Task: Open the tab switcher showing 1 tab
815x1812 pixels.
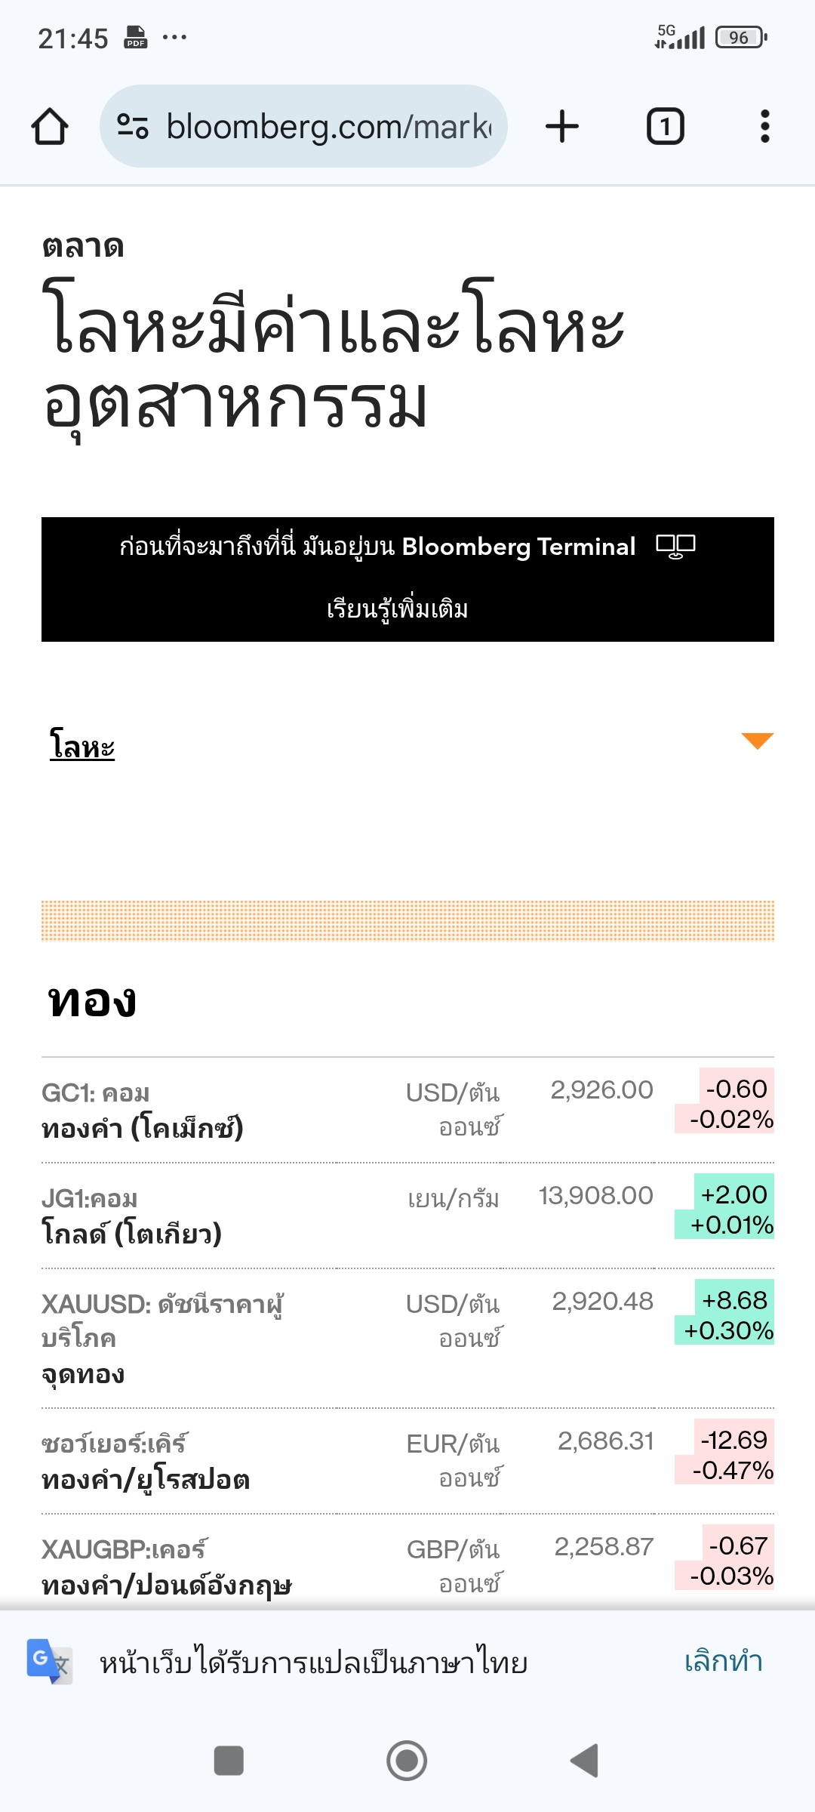Action: click(665, 126)
